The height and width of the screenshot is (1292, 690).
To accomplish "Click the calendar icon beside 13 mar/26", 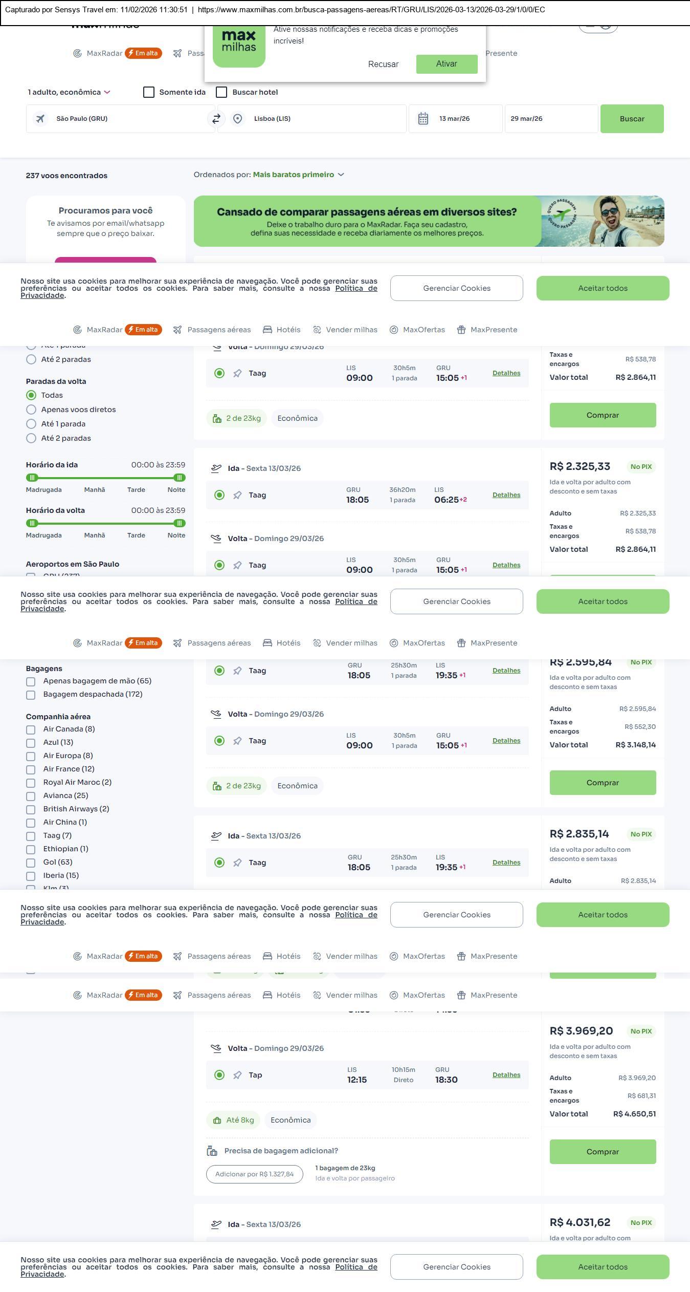I will pos(423,119).
